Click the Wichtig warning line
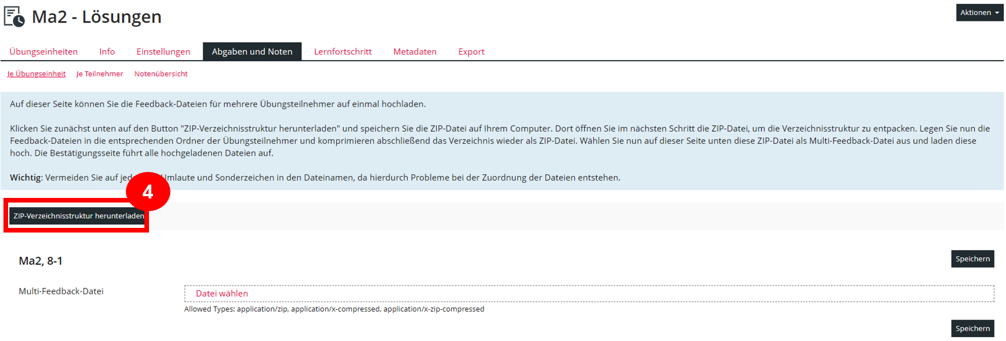 pos(315,178)
